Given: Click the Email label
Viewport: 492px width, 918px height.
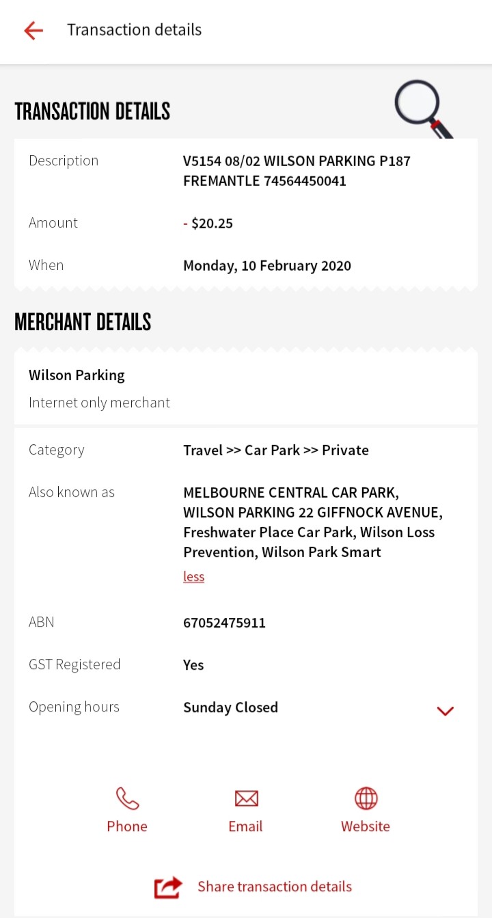Looking at the screenshot, I should (246, 826).
